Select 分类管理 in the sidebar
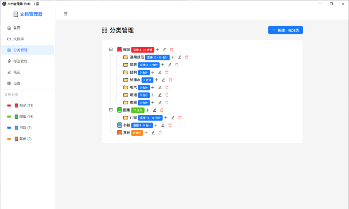Image resolution: width=349 pixels, height=209 pixels. pyautogui.click(x=28, y=50)
